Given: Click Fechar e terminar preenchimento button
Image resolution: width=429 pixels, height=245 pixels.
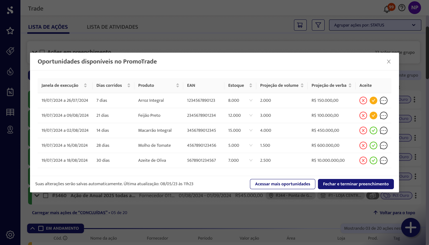Looking at the screenshot, I should click(x=356, y=184).
